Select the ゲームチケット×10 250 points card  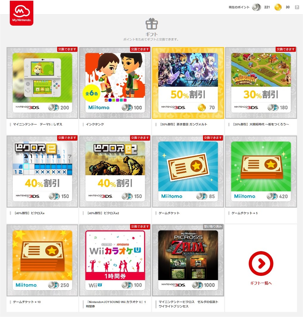42,260
